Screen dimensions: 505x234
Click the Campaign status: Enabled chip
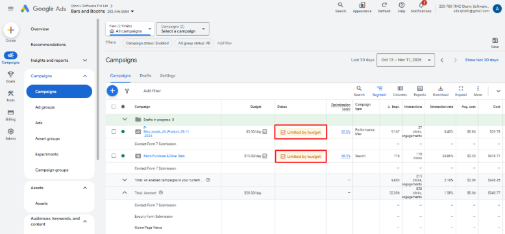(x=147, y=43)
